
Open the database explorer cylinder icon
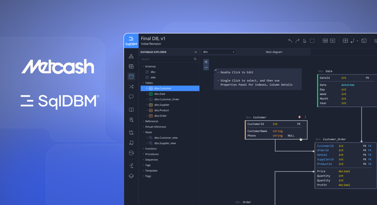coord(131,76)
